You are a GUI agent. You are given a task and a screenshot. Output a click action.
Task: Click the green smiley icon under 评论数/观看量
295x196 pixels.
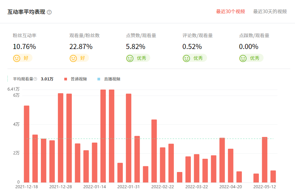(x=186, y=58)
